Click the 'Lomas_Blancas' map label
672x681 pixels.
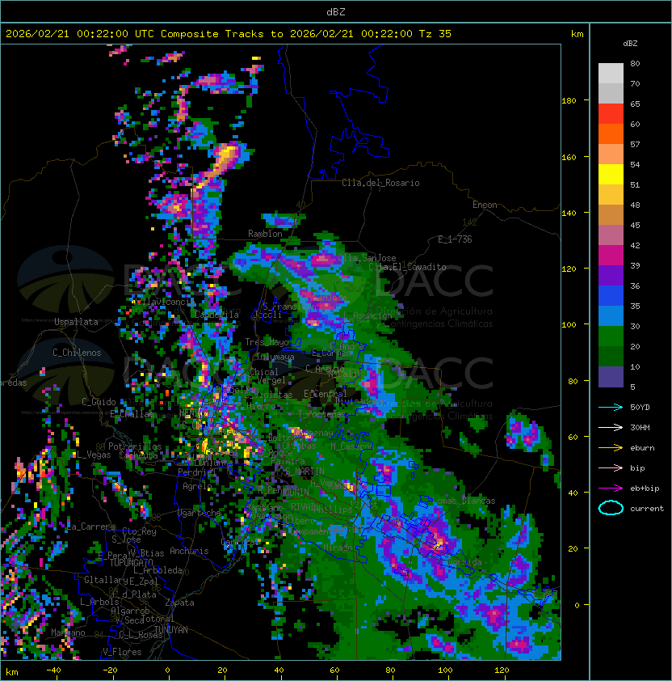[x=464, y=501]
